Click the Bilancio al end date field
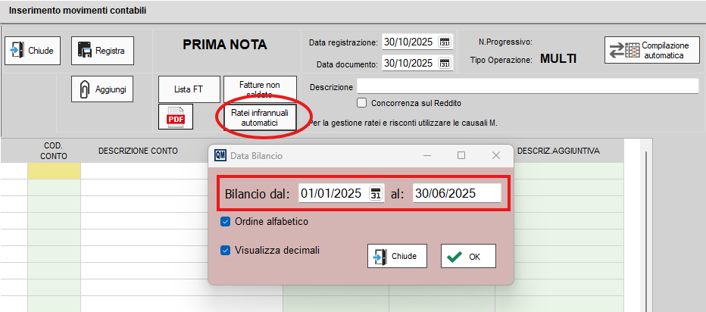706x312 pixels. [456, 194]
